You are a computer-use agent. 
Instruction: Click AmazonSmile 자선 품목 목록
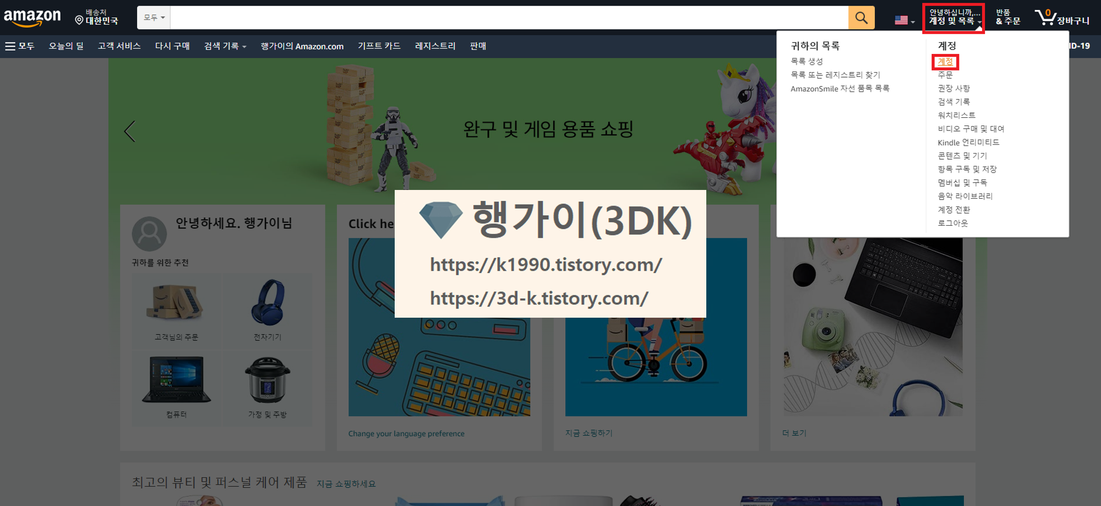pos(840,89)
